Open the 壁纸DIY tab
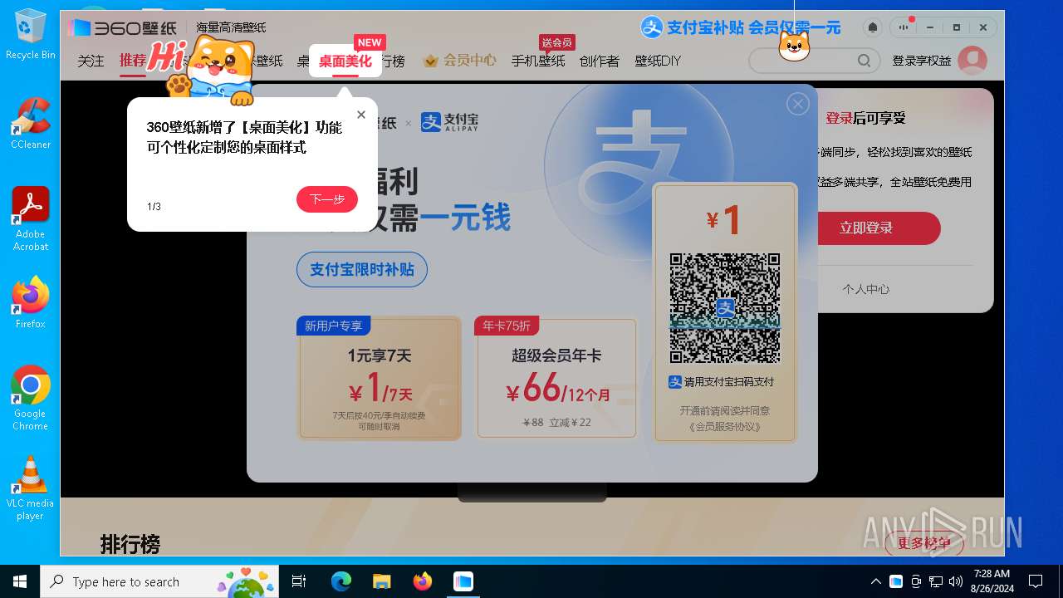This screenshot has height=598, width=1063. pyautogui.click(x=658, y=61)
